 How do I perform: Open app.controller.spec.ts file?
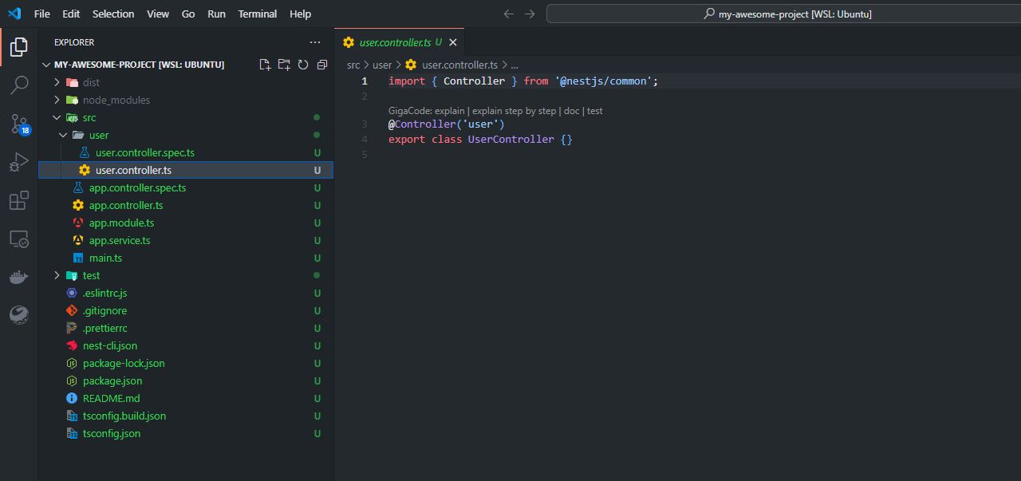click(186, 187)
